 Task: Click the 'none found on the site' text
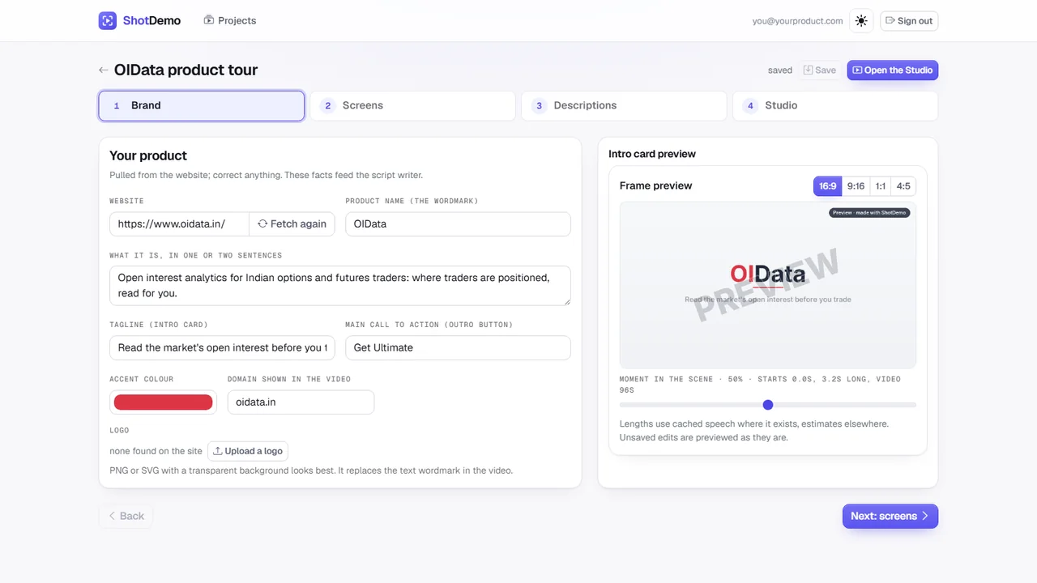156,451
